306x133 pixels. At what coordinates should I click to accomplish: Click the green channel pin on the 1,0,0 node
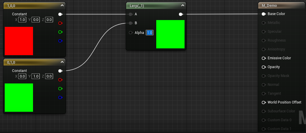(x=60, y=32)
